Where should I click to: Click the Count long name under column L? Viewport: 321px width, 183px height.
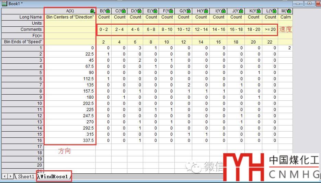[x=270, y=17]
